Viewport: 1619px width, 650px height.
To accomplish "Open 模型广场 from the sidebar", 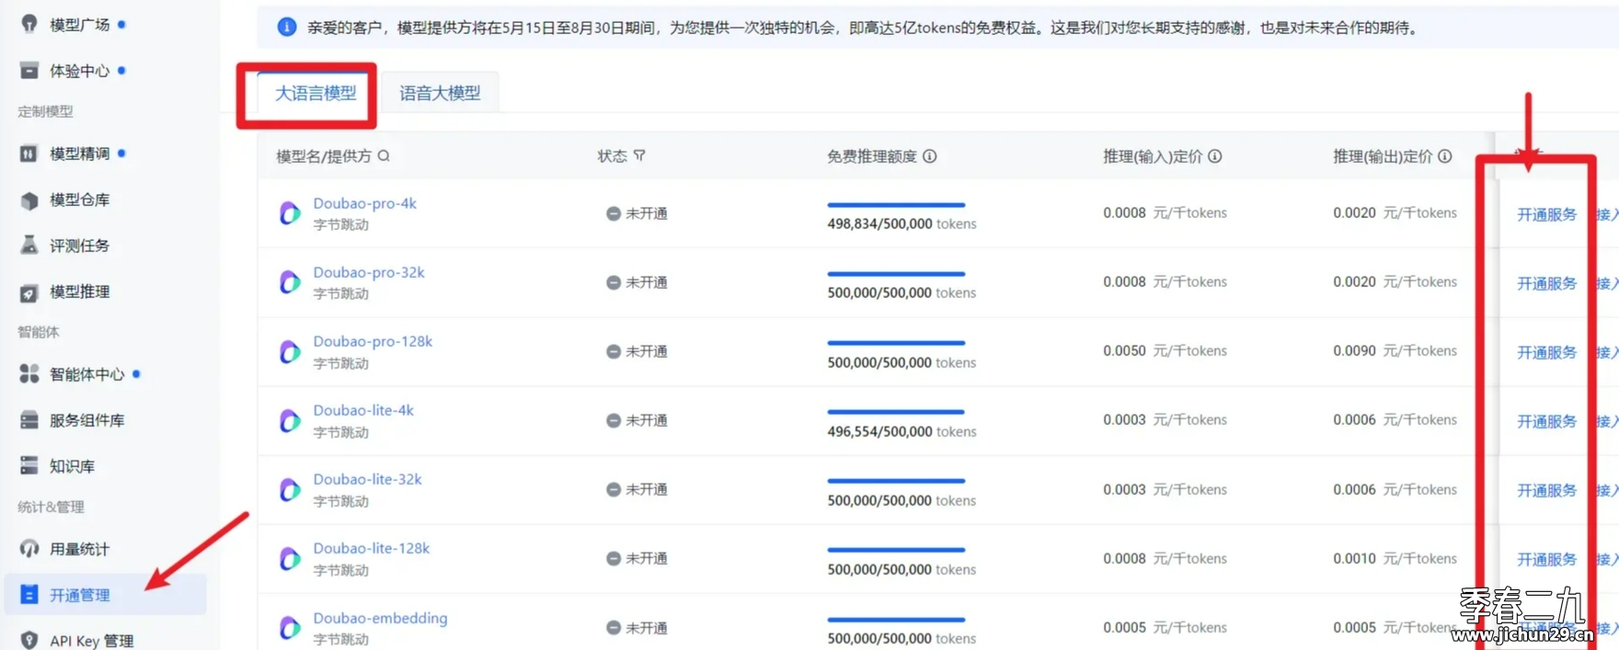I will [79, 25].
